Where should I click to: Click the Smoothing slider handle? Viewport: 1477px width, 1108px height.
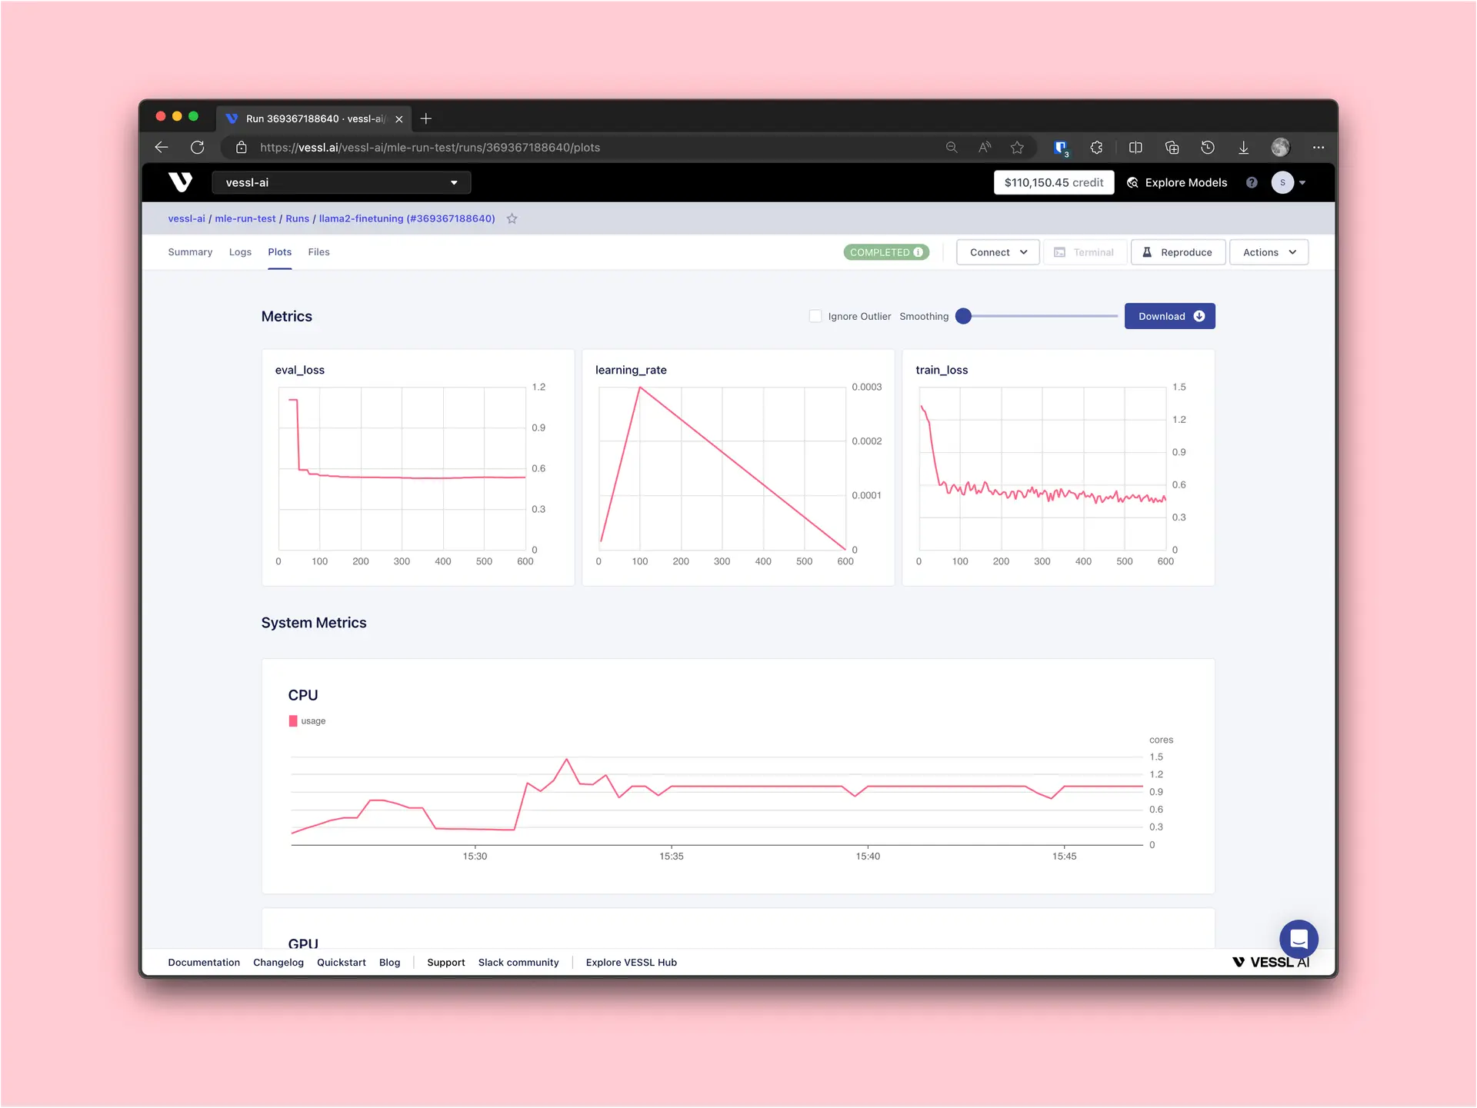963,316
